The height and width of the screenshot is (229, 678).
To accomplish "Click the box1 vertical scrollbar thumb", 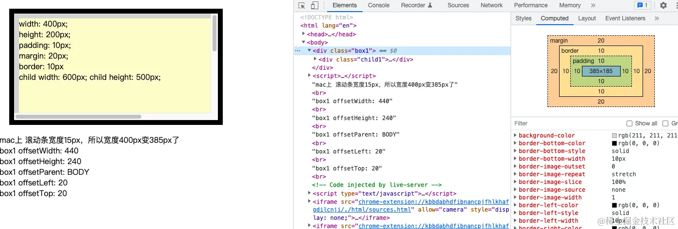I will [215, 33].
